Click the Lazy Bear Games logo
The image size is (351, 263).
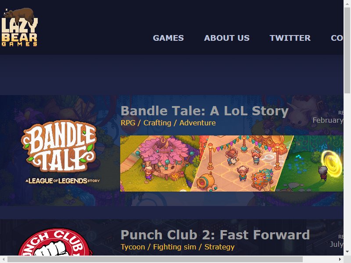(19, 27)
